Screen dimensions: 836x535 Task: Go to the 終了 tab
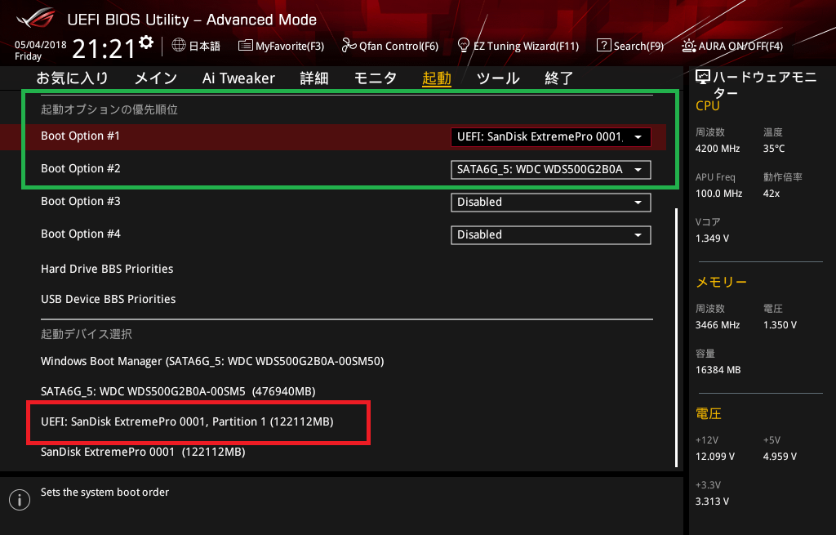coord(558,78)
